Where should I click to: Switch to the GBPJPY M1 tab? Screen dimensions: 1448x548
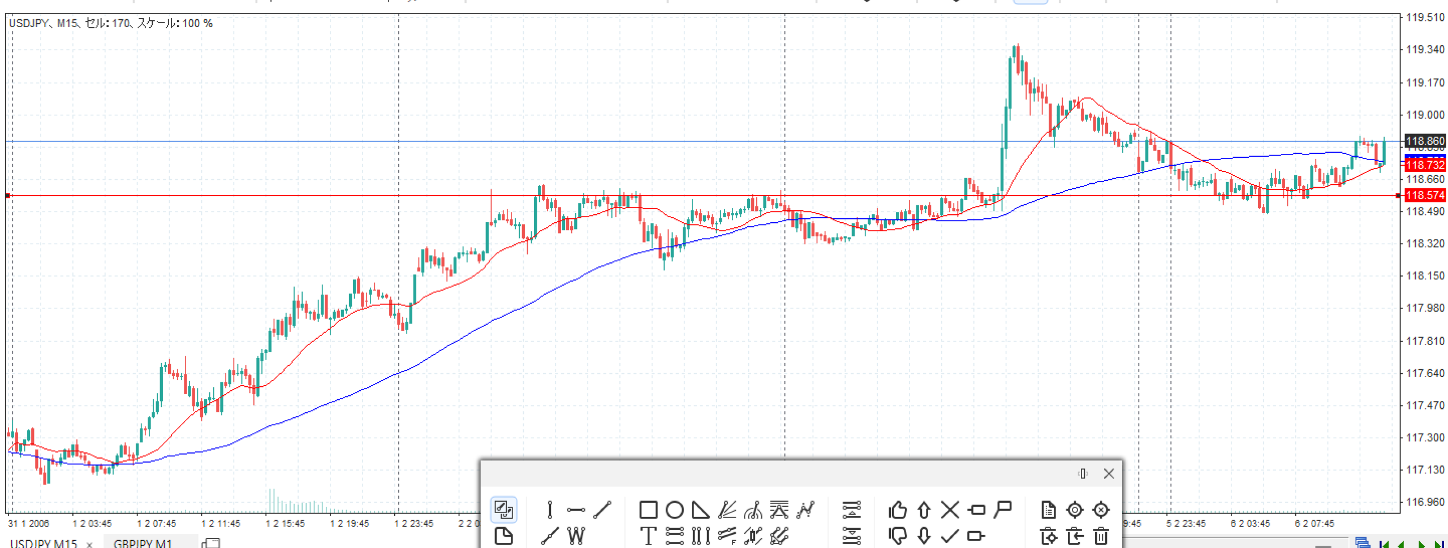click(x=143, y=543)
